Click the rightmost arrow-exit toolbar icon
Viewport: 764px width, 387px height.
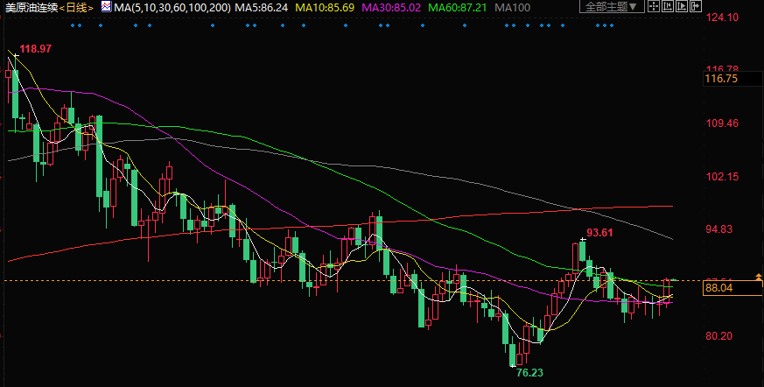point(696,7)
